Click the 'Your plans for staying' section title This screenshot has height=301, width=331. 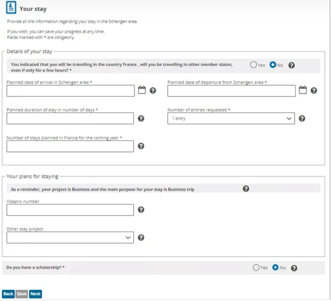click(x=32, y=176)
